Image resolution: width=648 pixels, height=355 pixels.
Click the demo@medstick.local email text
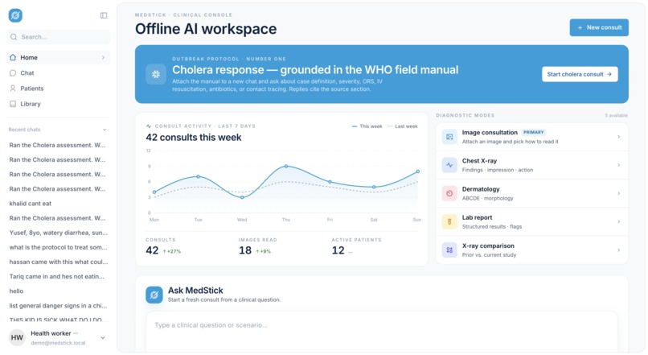[58, 343]
